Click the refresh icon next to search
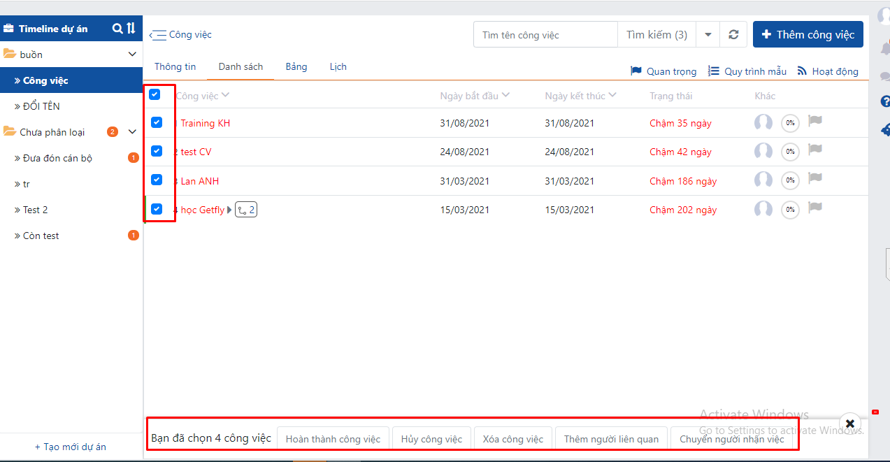Screen dimensions: 890x462 pos(733,35)
